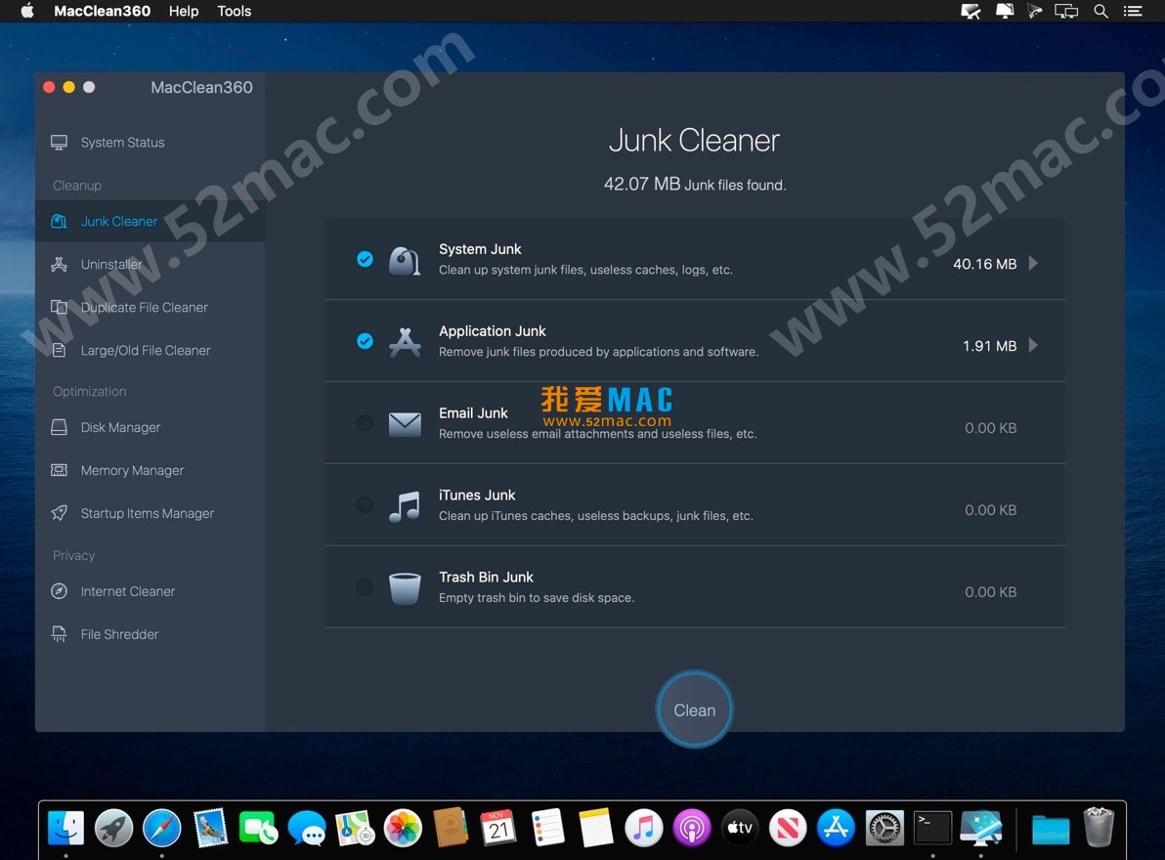Open Podcasts from the Dock
The width and height of the screenshot is (1165, 860).
click(692, 828)
